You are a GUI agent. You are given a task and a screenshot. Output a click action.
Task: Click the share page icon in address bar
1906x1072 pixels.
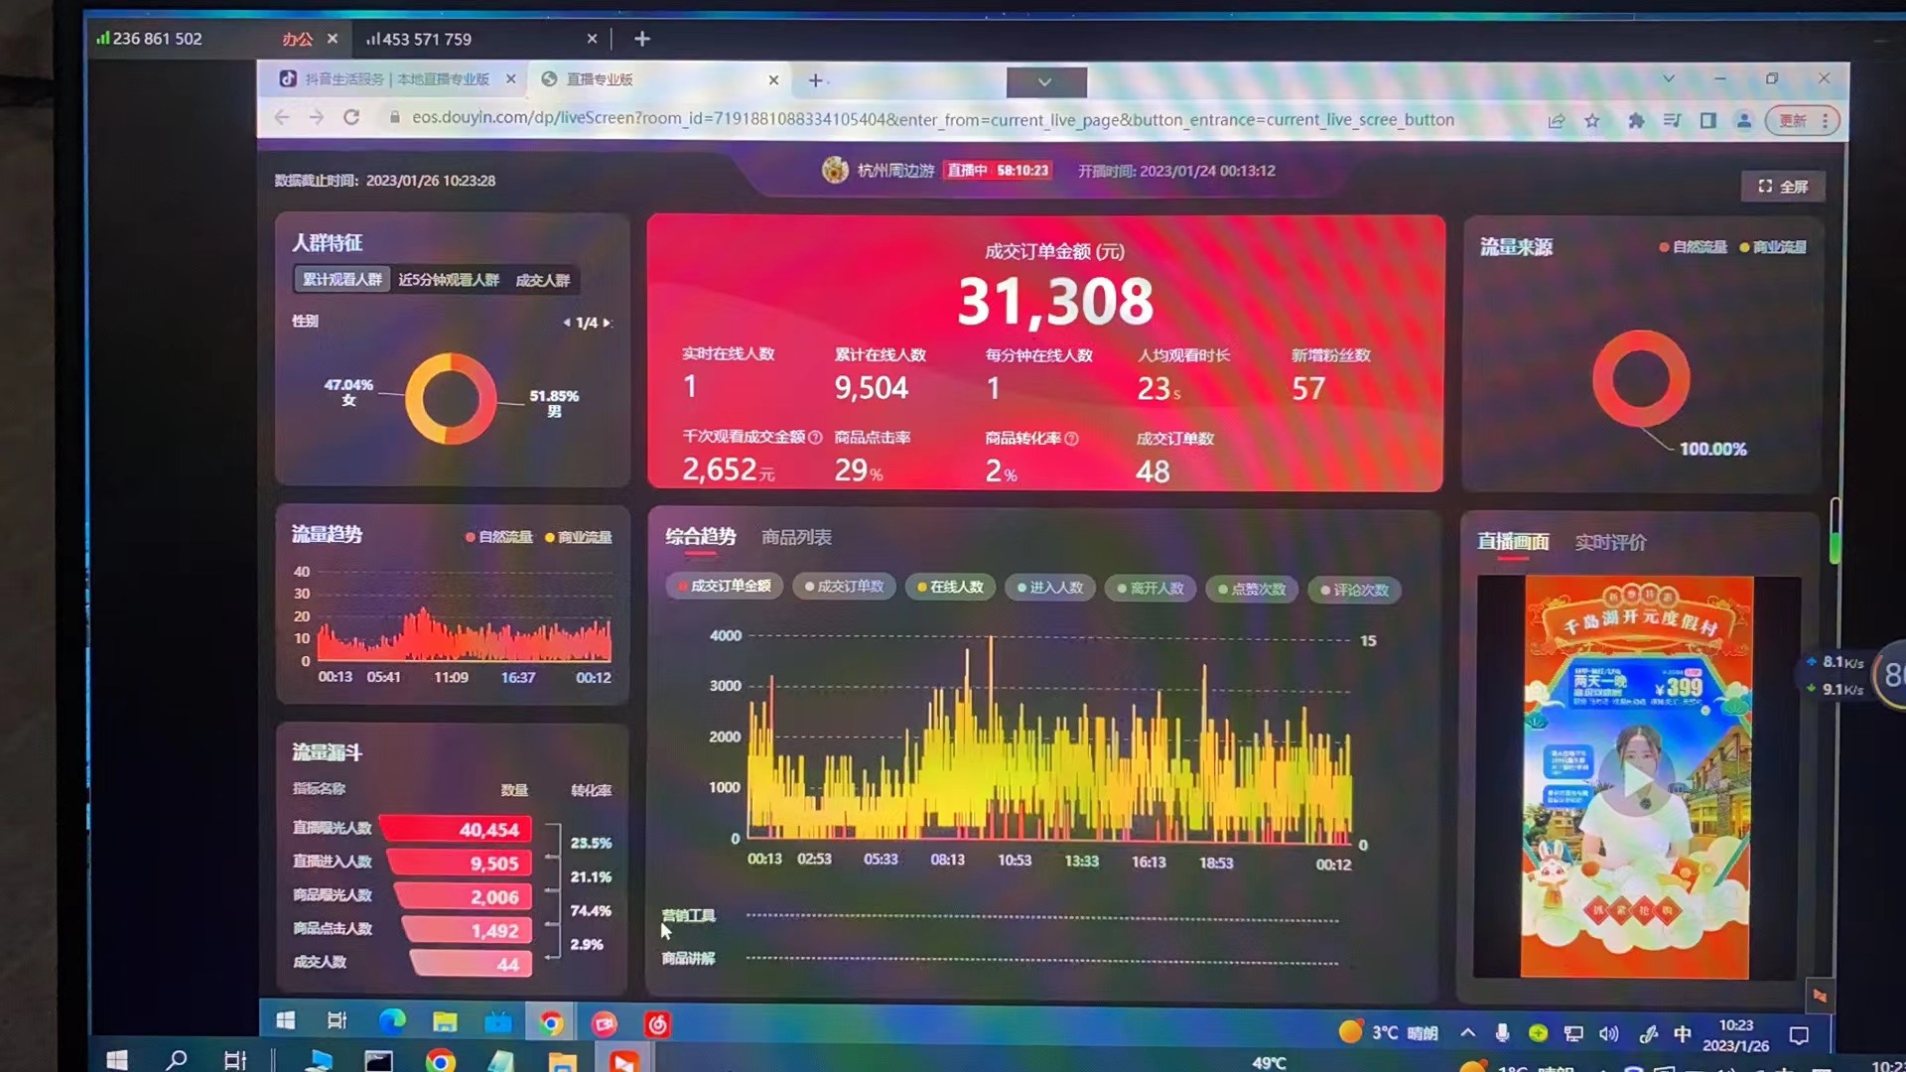(1556, 121)
